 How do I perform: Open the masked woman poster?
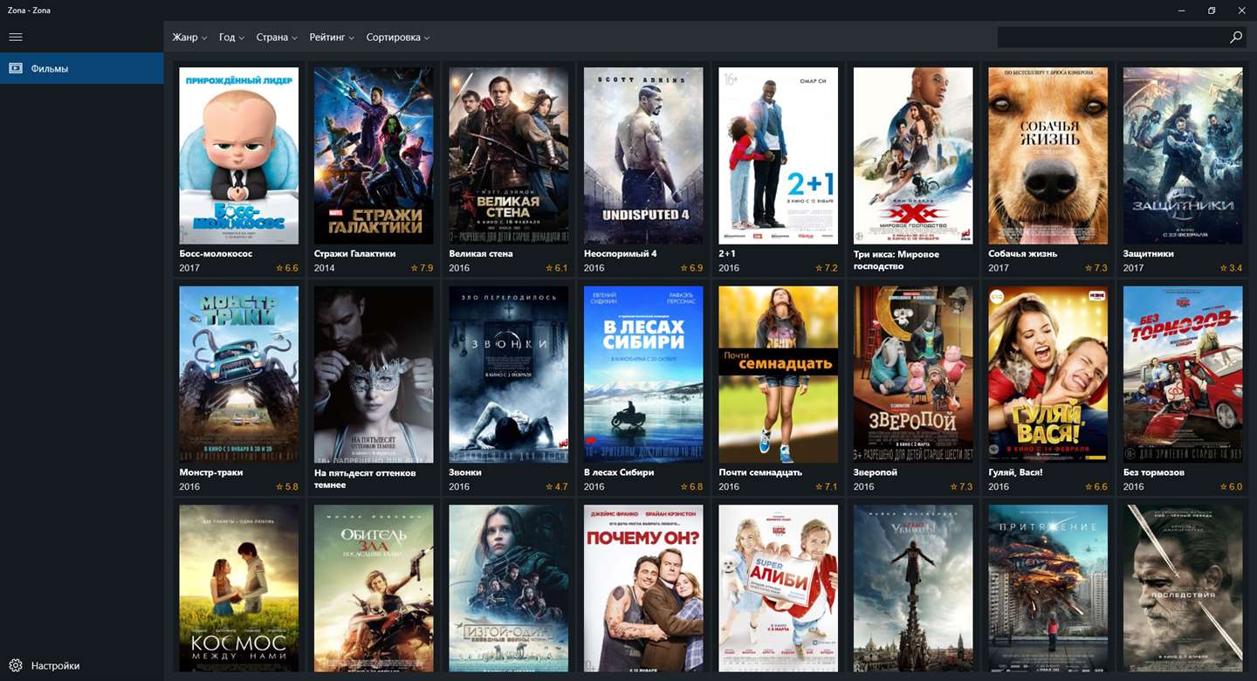(374, 375)
